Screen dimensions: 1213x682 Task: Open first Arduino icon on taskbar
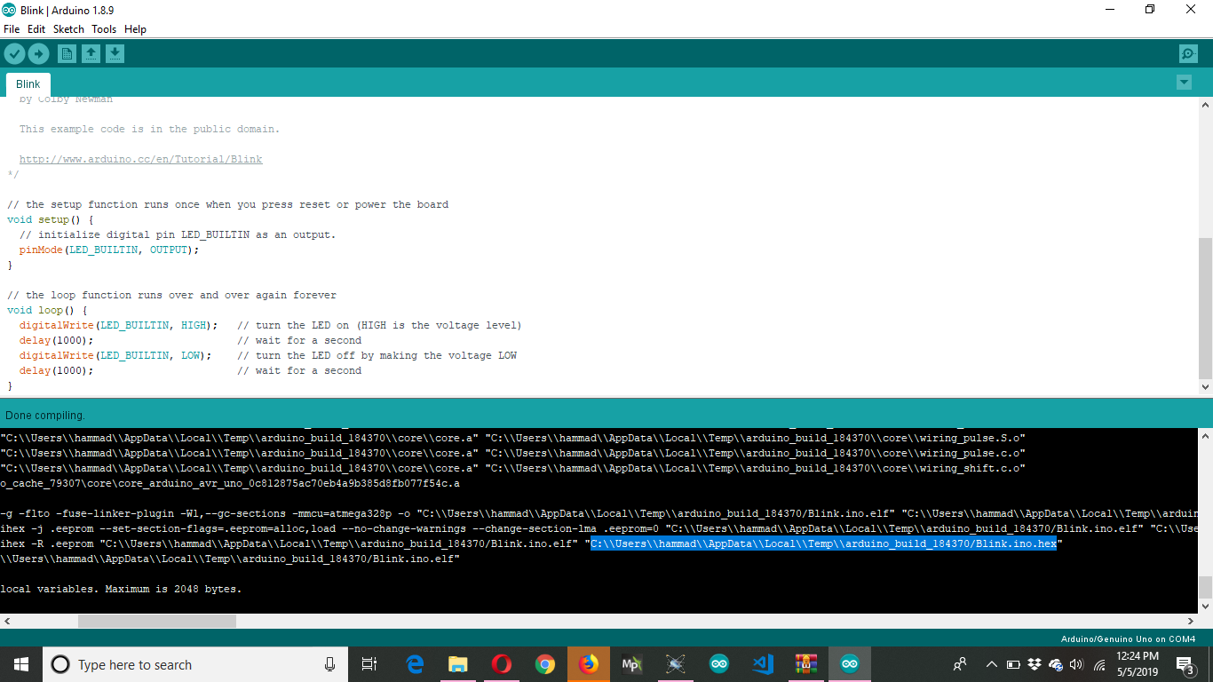pyautogui.click(x=719, y=664)
